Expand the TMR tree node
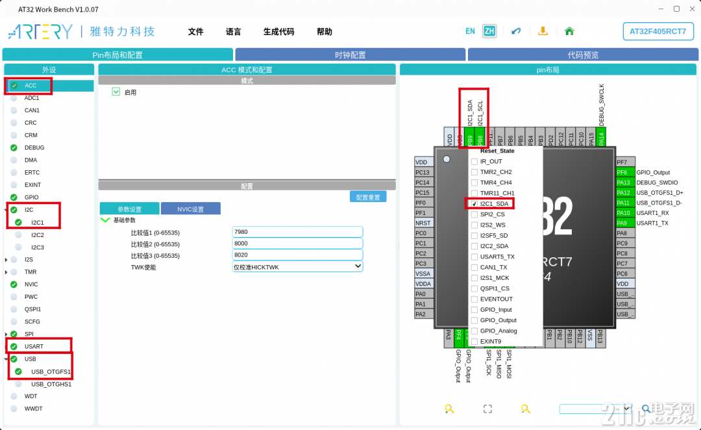701x430 pixels. [x=6, y=272]
